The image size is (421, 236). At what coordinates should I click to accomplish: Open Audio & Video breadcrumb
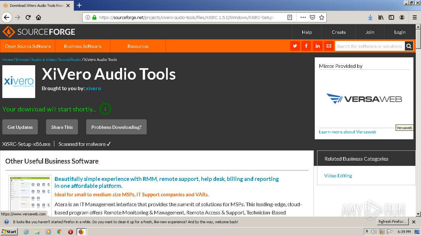43,59
